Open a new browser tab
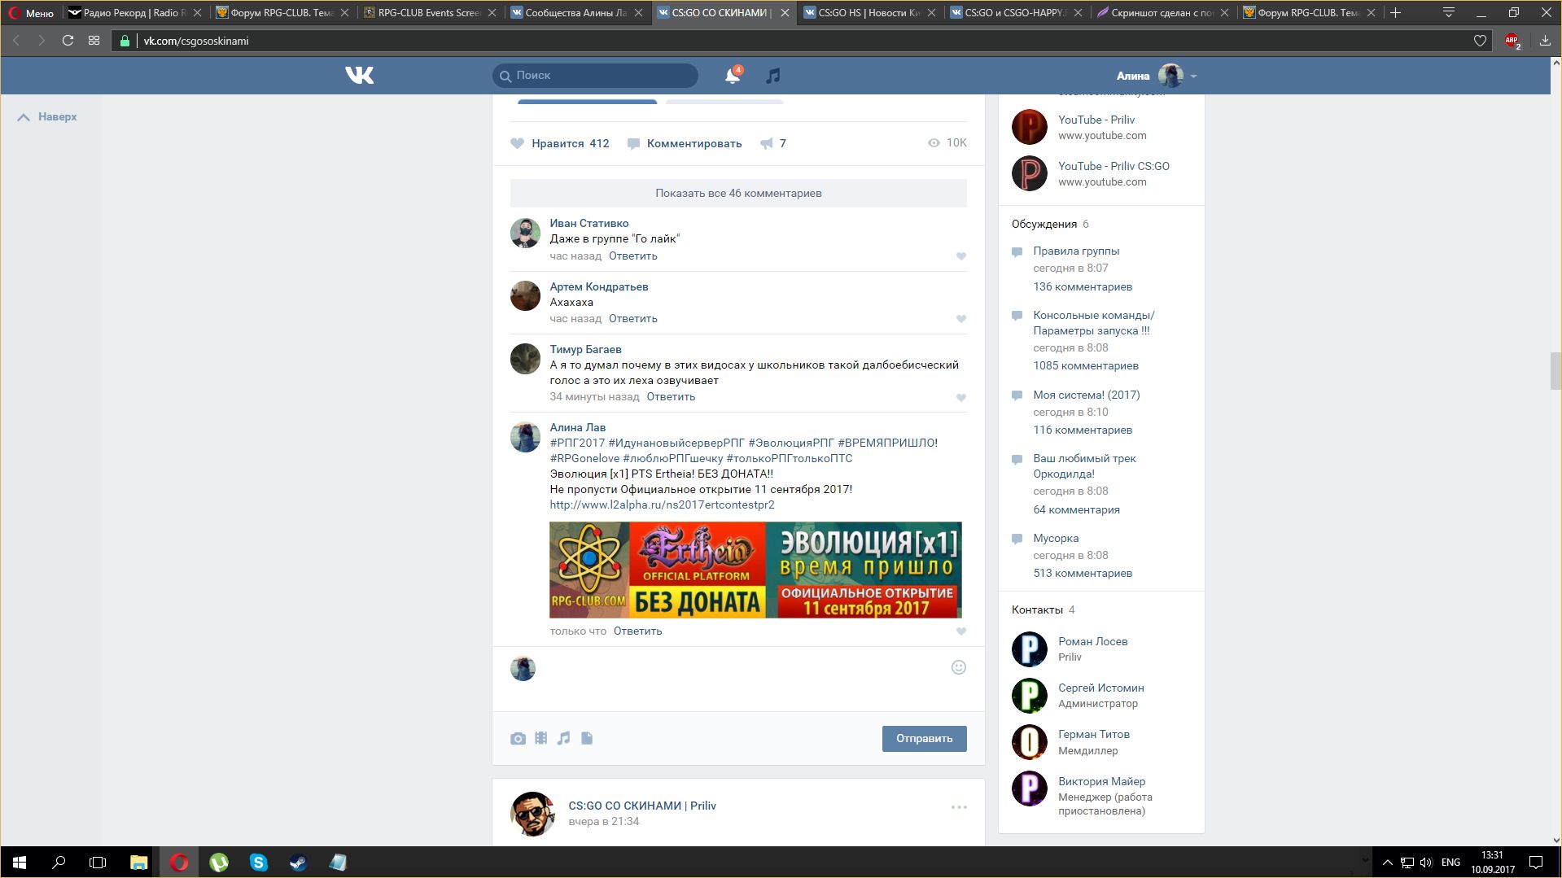This screenshot has height=878, width=1562. pyautogui.click(x=1396, y=12)
